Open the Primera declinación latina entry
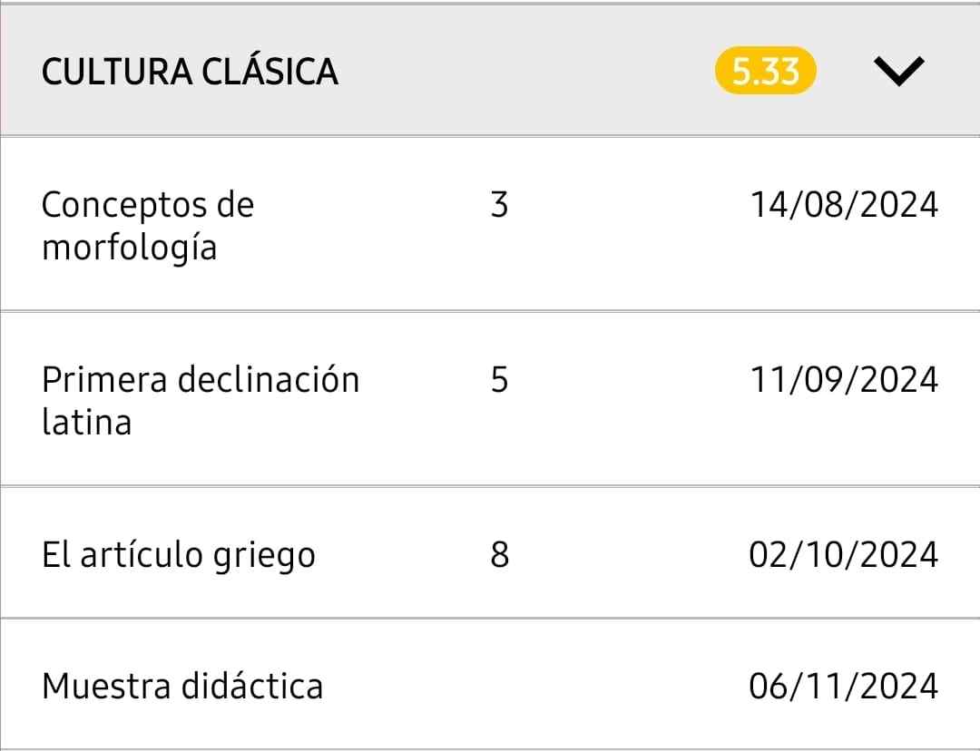The height and width of the screenshot is (751, 980). pyautogui.click(x=200, y=400)
